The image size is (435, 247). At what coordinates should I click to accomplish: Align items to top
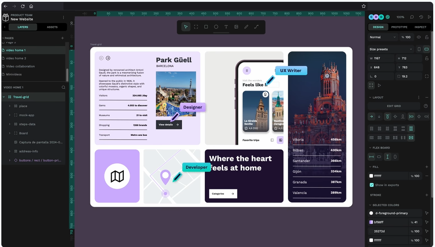point(387,117)
